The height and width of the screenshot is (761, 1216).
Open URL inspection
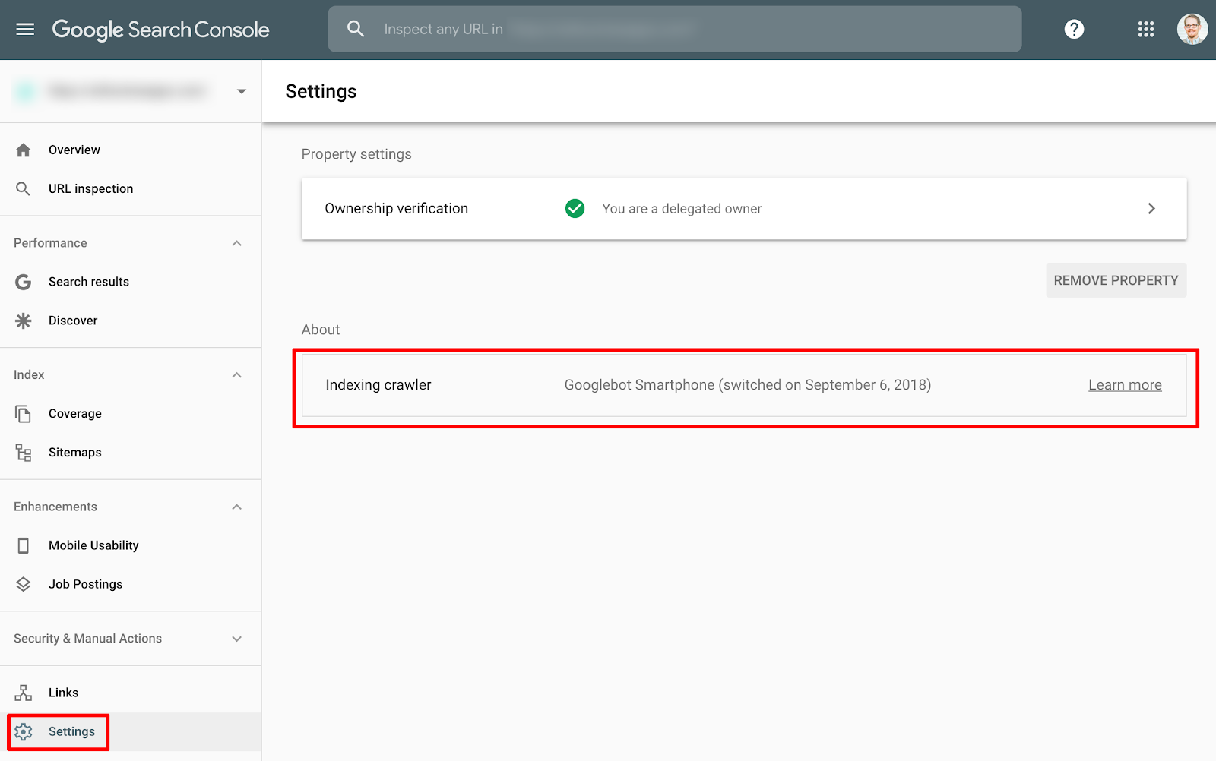pos(90,188)
